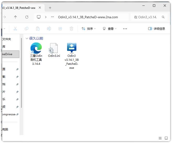Toggle the 详细信息 details pane
Image resolution: width=172 pixels, height=143 pixels.
tap(157, 29)
